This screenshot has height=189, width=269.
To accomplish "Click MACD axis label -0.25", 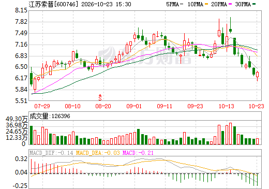I will point(20,186).
